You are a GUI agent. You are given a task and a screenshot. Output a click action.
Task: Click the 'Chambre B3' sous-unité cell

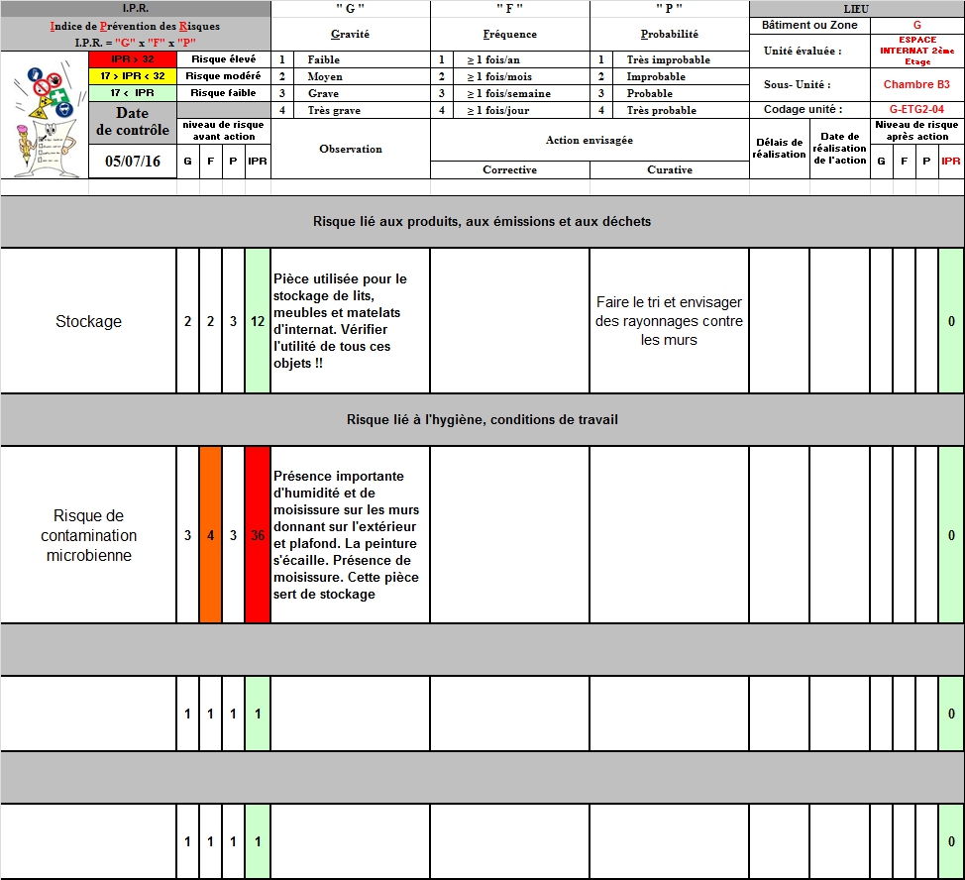[x=915, y=85]
